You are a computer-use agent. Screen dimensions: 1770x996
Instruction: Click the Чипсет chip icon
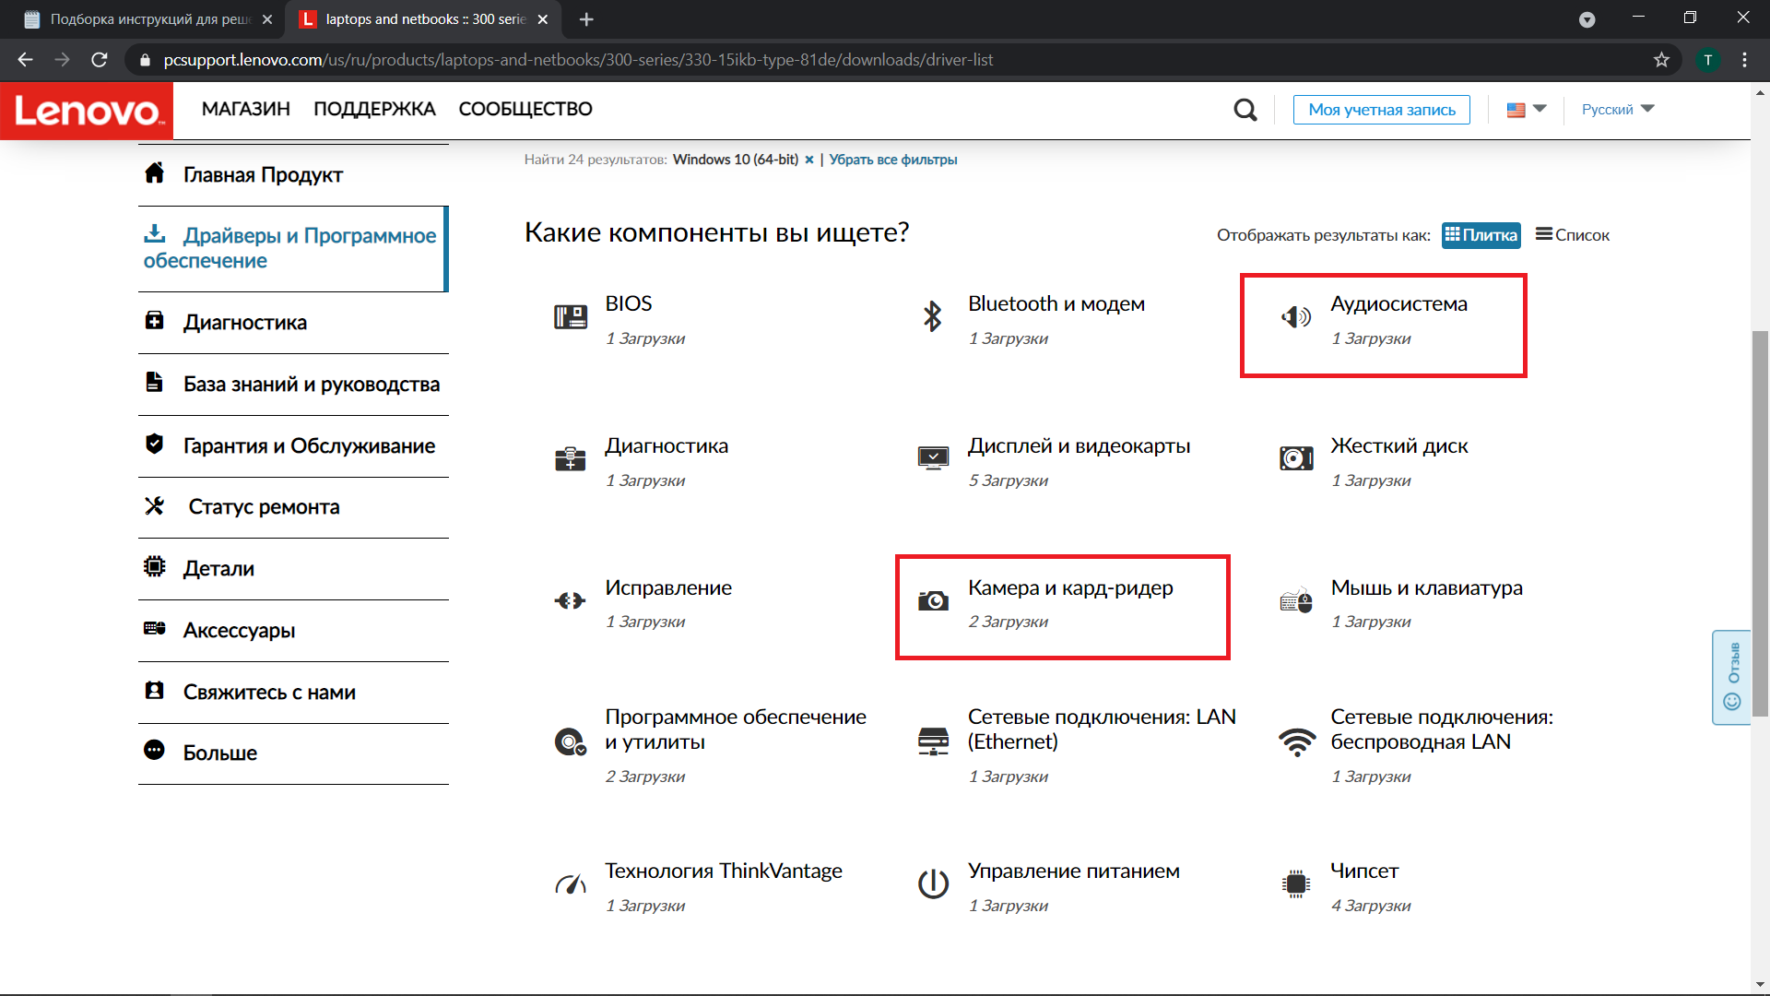(x=1296, y=883)
